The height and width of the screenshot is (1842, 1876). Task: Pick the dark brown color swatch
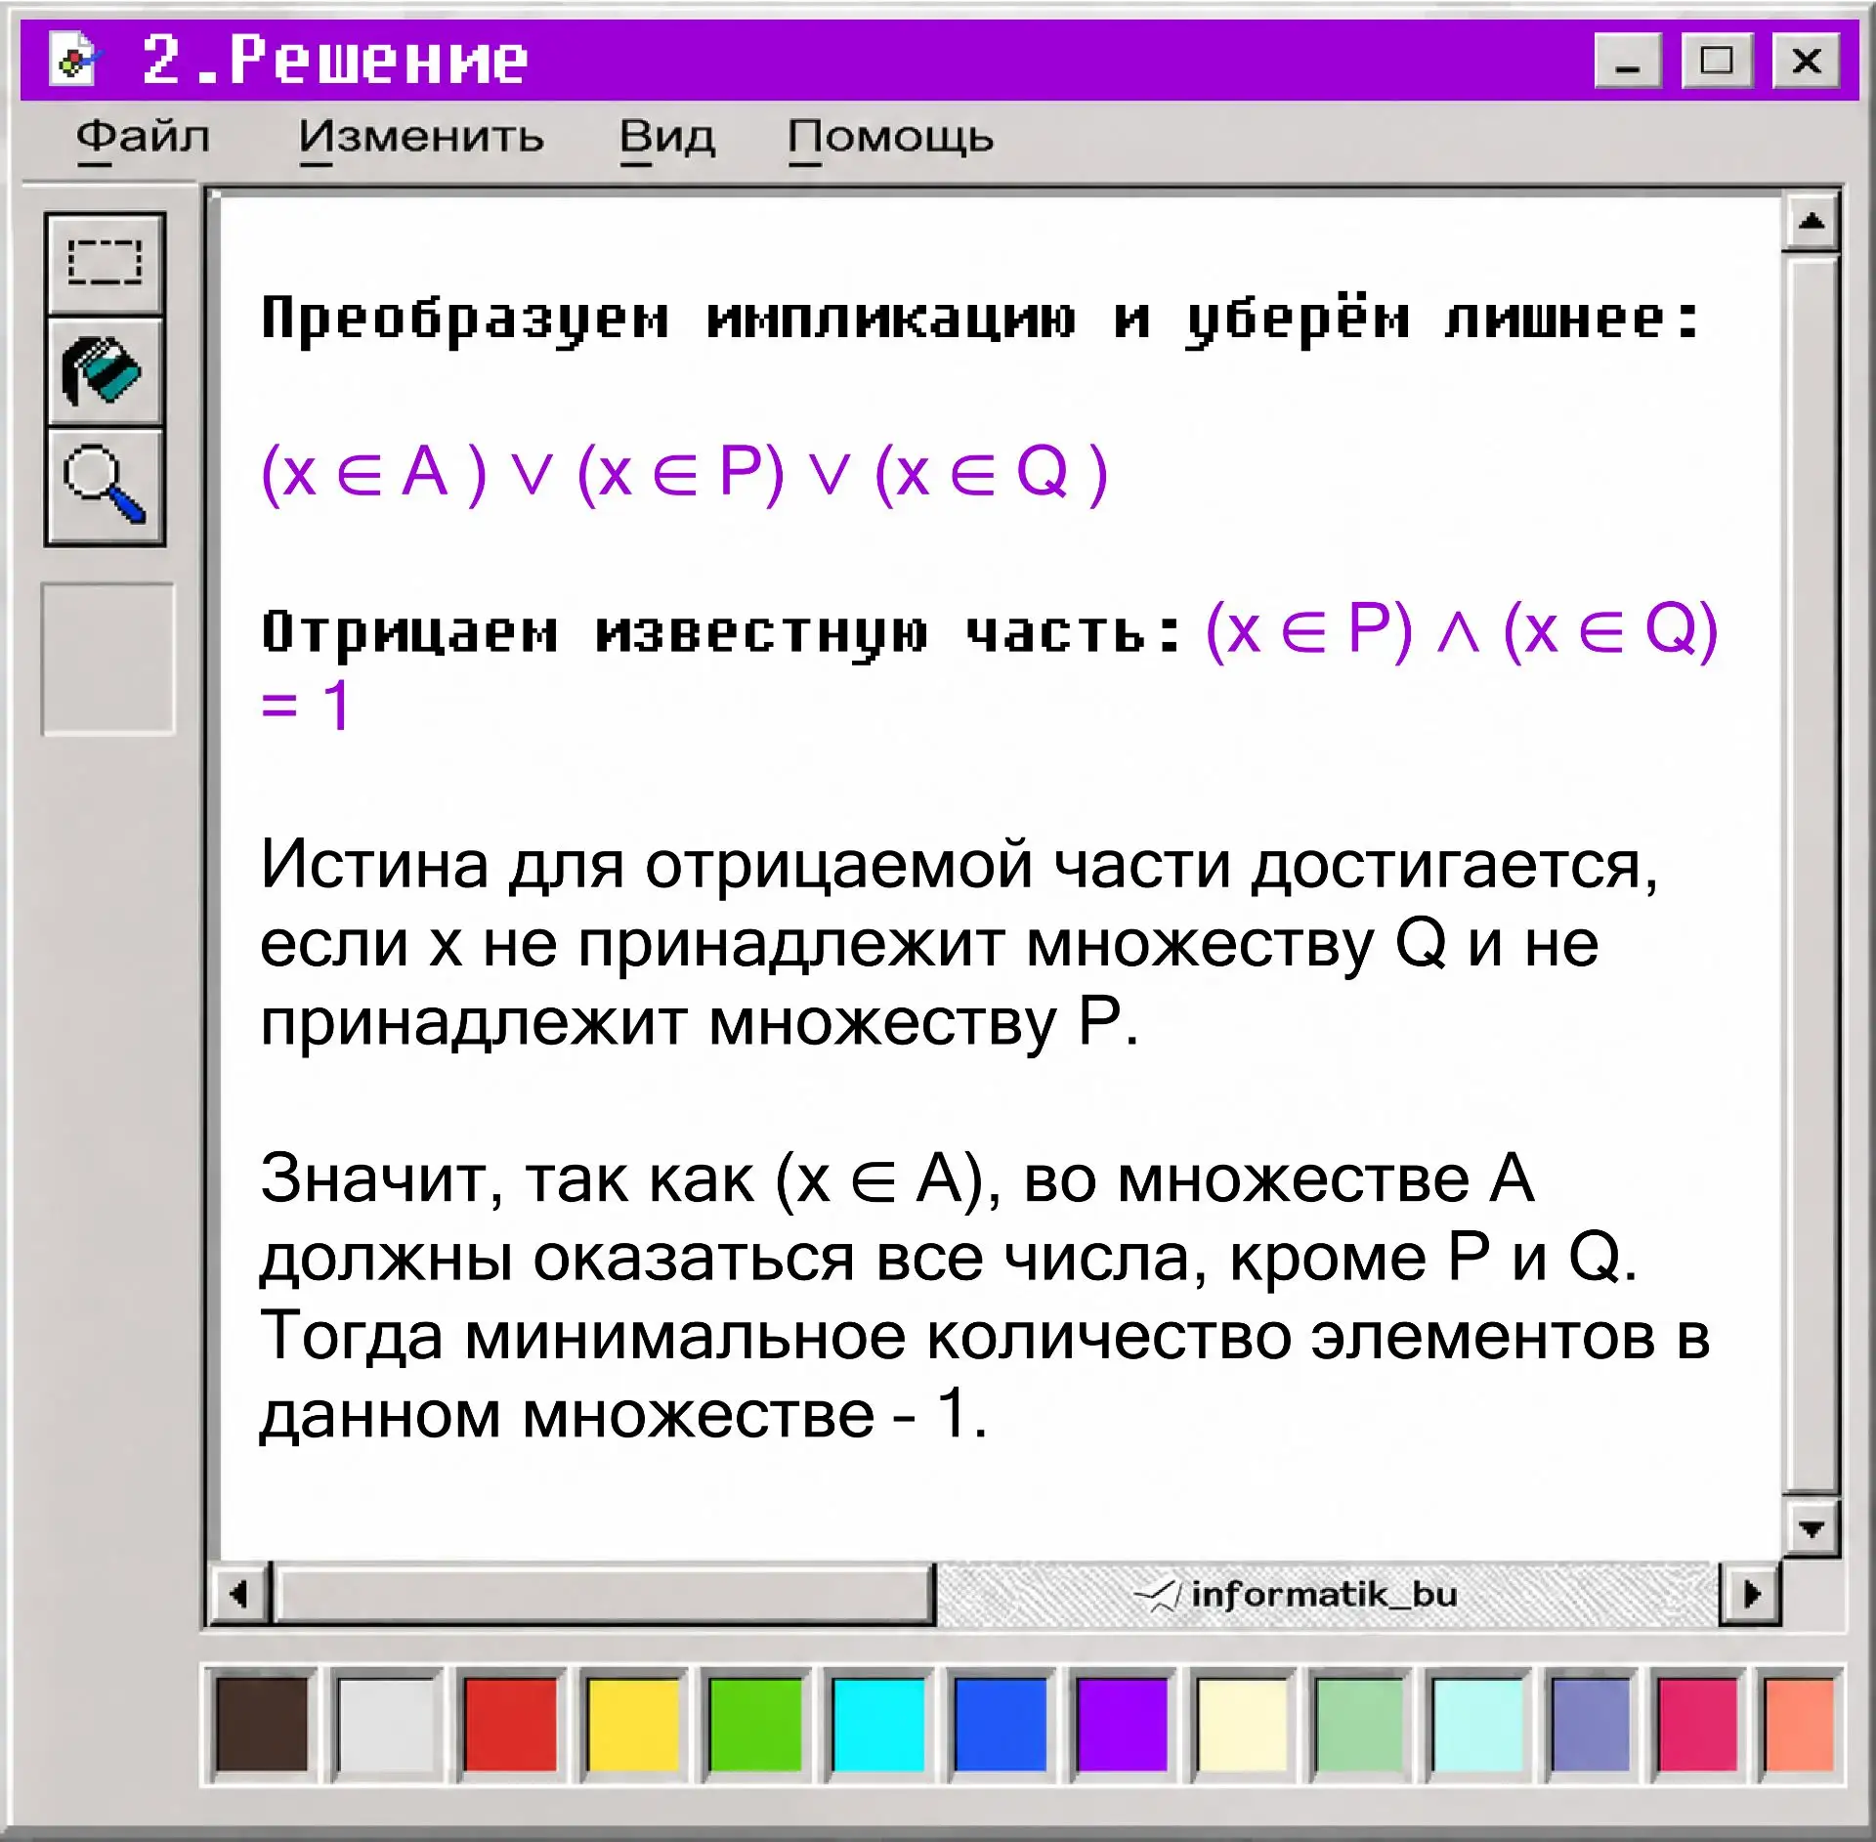tap(261, 1725)
